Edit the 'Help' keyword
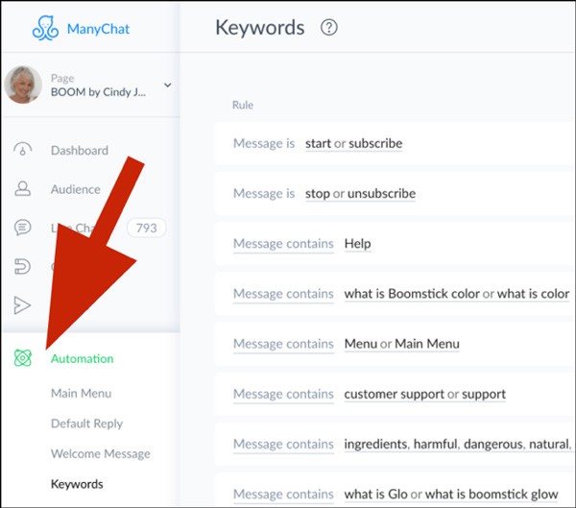The image size is (576, 508). pos(357,244)
